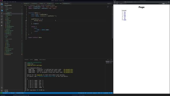Switch to the DEBUG CONSOLE tab
The width and height of the screenshot is (170, 96).
click(x=42, y=60)
